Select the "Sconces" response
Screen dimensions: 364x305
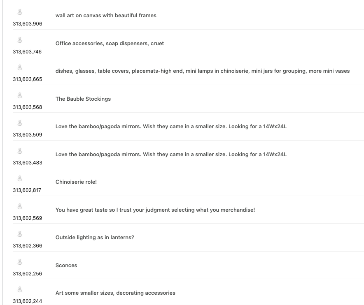click(x=66, y=266)
